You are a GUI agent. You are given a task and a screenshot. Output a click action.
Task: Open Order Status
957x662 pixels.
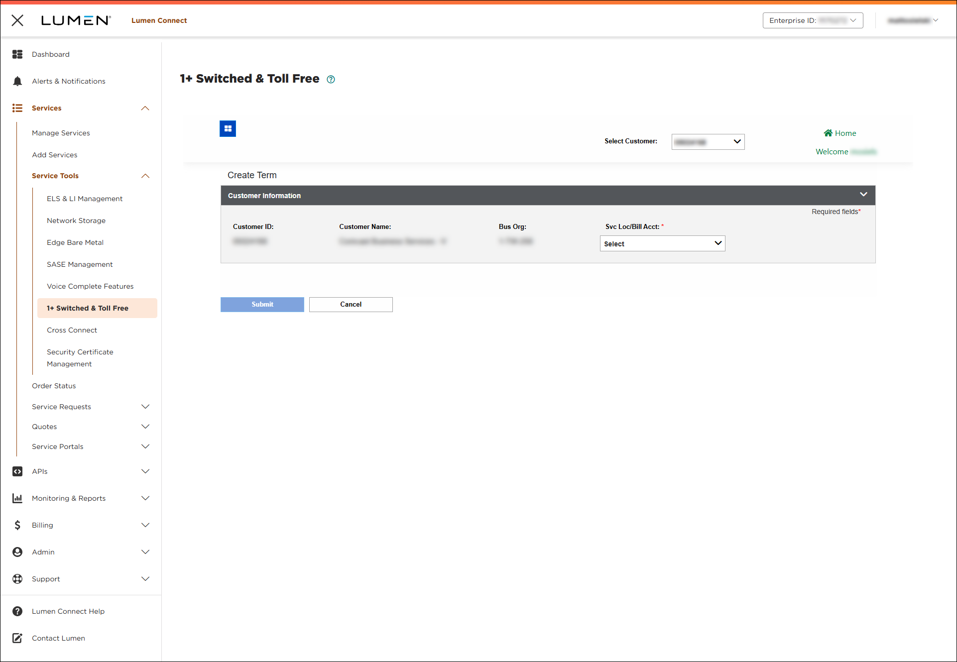click(54, 386)
